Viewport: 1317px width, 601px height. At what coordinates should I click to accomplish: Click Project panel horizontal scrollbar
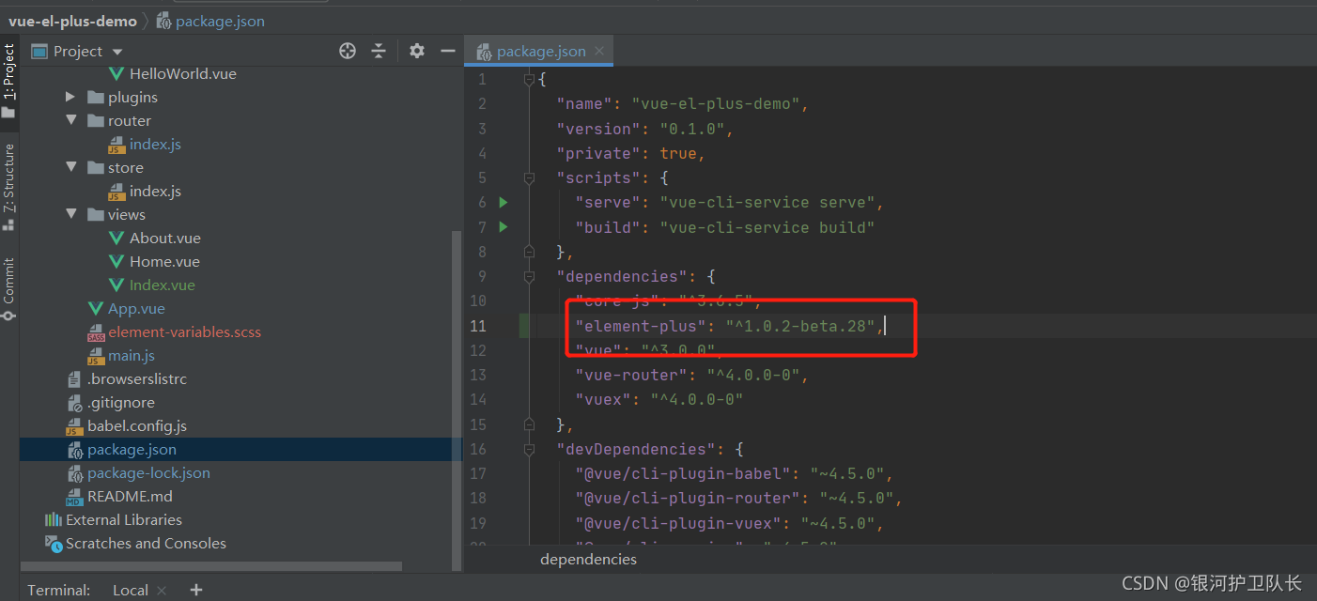(x=211, y=566)
